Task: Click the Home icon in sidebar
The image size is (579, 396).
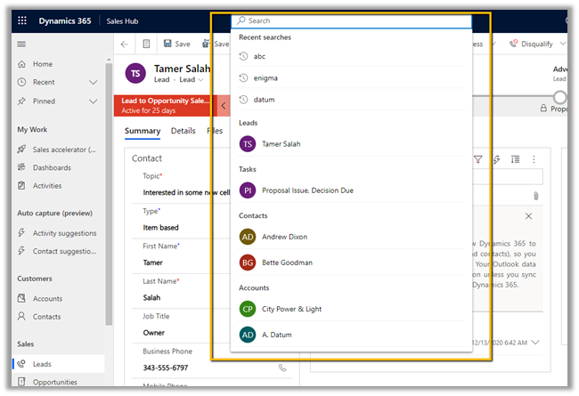Action: click(21, 64)
